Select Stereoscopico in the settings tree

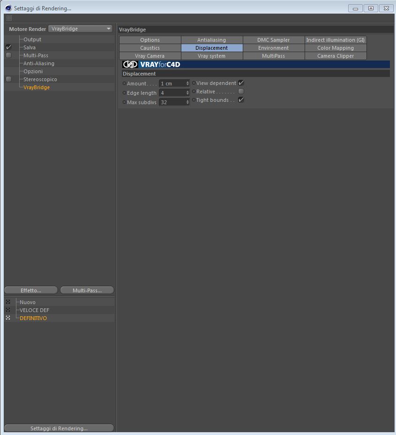(40, 79)
